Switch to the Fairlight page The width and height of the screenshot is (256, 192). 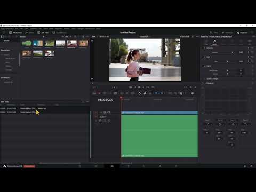tap(160, 166)
